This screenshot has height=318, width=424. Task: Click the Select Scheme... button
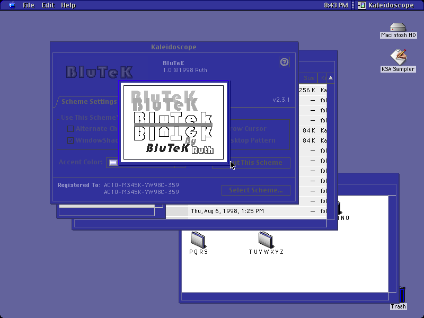coord(256,190)
